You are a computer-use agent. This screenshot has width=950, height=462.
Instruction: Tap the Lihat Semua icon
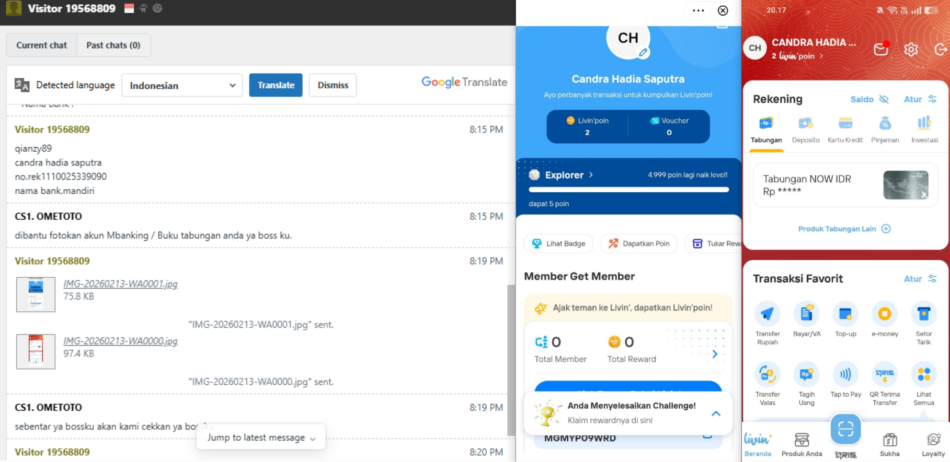tap(924, 374)
